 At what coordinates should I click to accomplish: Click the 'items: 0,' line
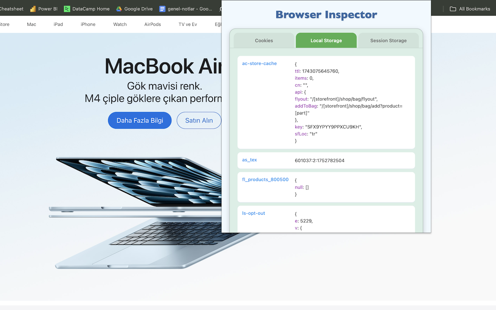tap(304, 78)
